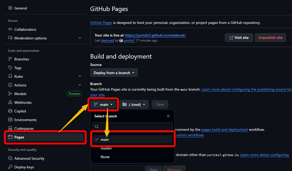The height and width of the screenshot is (171, 292).
Task: Click the folder icon on root dropdown
Action: coord(124,104)
